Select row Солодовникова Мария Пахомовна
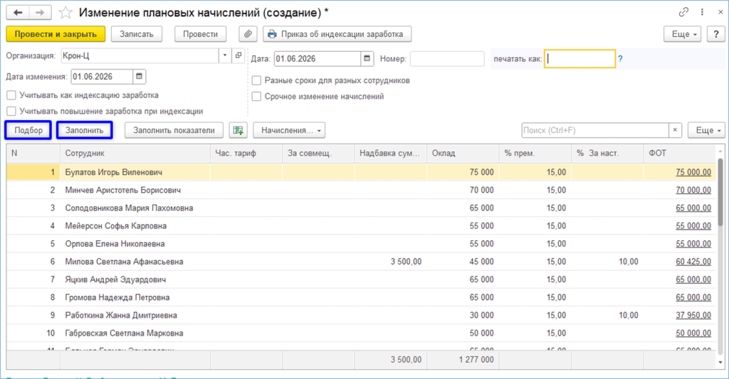This screenshot has height=379, width=729. coord(361,208)
